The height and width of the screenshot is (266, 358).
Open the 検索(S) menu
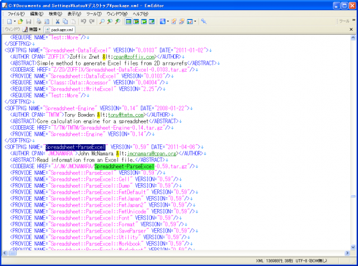click(55, 14)
